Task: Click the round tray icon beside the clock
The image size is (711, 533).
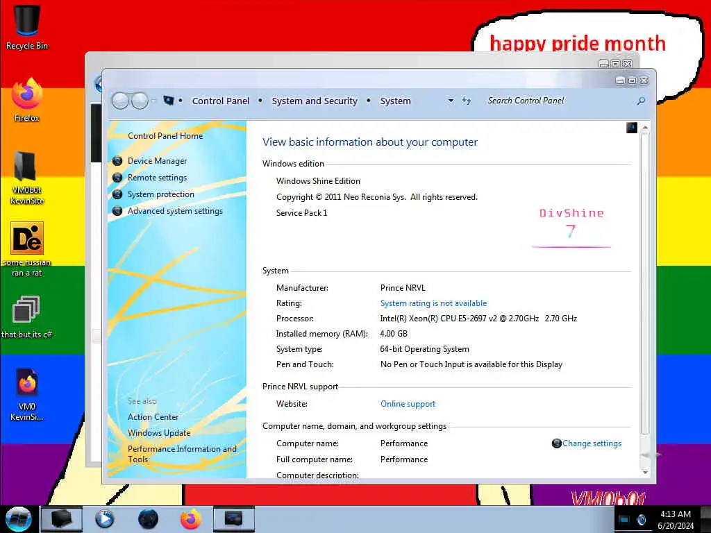Action: pos(641,520)
